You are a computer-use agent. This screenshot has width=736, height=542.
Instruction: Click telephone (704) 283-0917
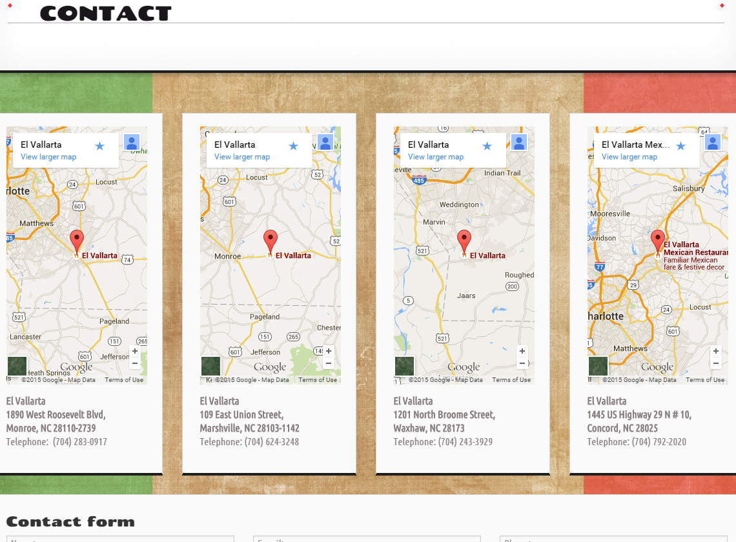point(80,442)
